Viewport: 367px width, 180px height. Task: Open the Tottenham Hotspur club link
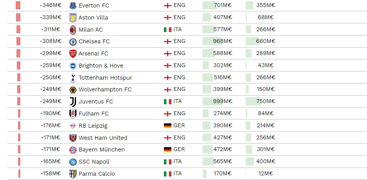[105, 78]
